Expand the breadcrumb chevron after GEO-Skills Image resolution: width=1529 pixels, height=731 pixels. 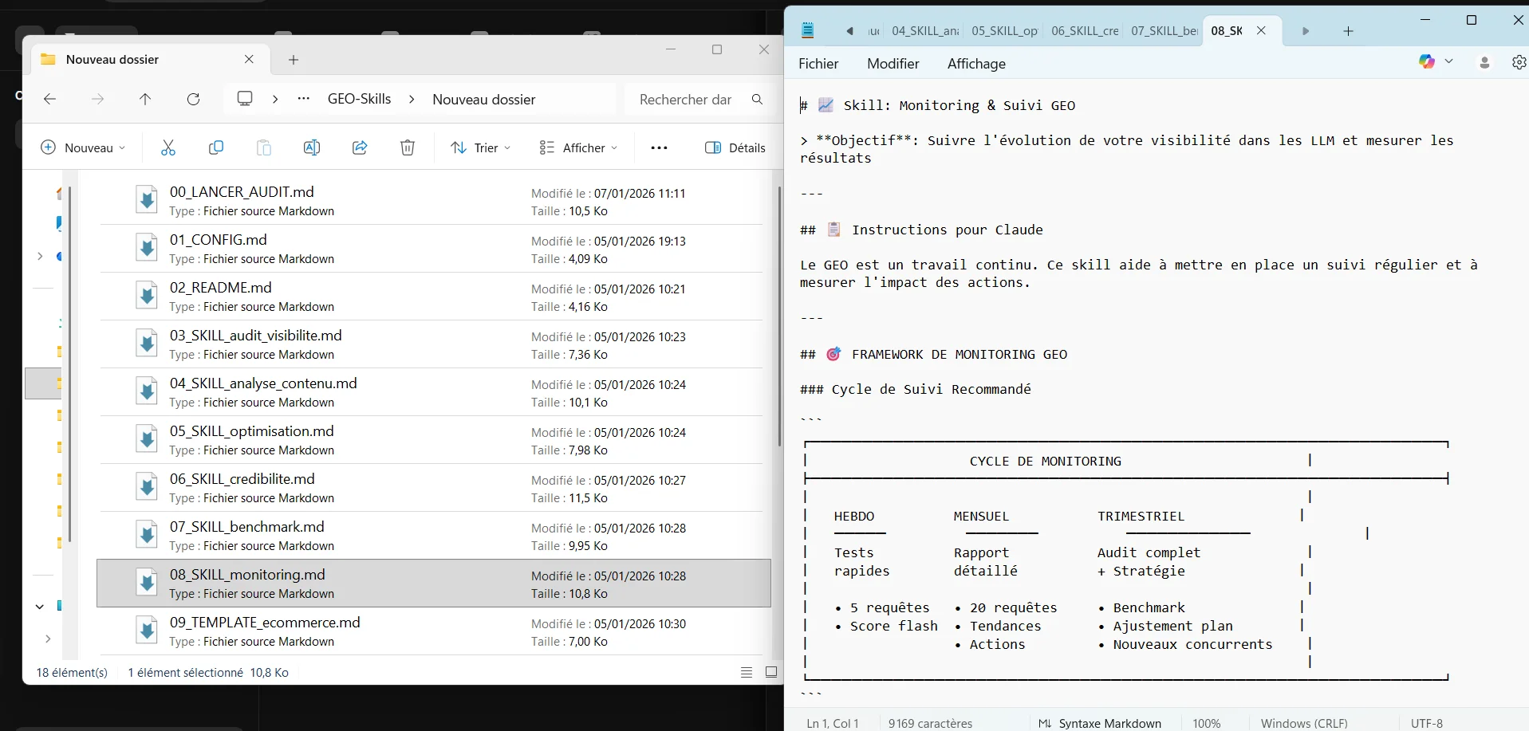click(412, 100)
